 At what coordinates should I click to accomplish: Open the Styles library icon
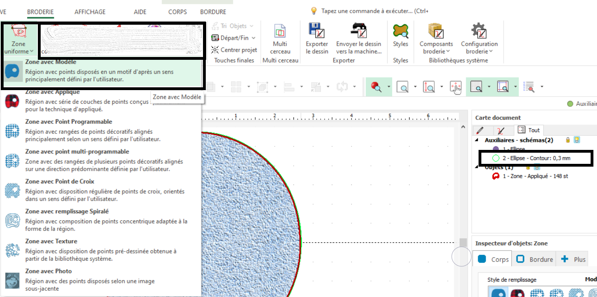400,32
